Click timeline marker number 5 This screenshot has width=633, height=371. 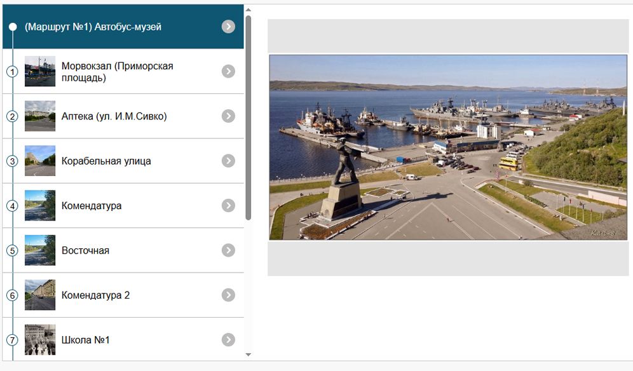point(12,250)
